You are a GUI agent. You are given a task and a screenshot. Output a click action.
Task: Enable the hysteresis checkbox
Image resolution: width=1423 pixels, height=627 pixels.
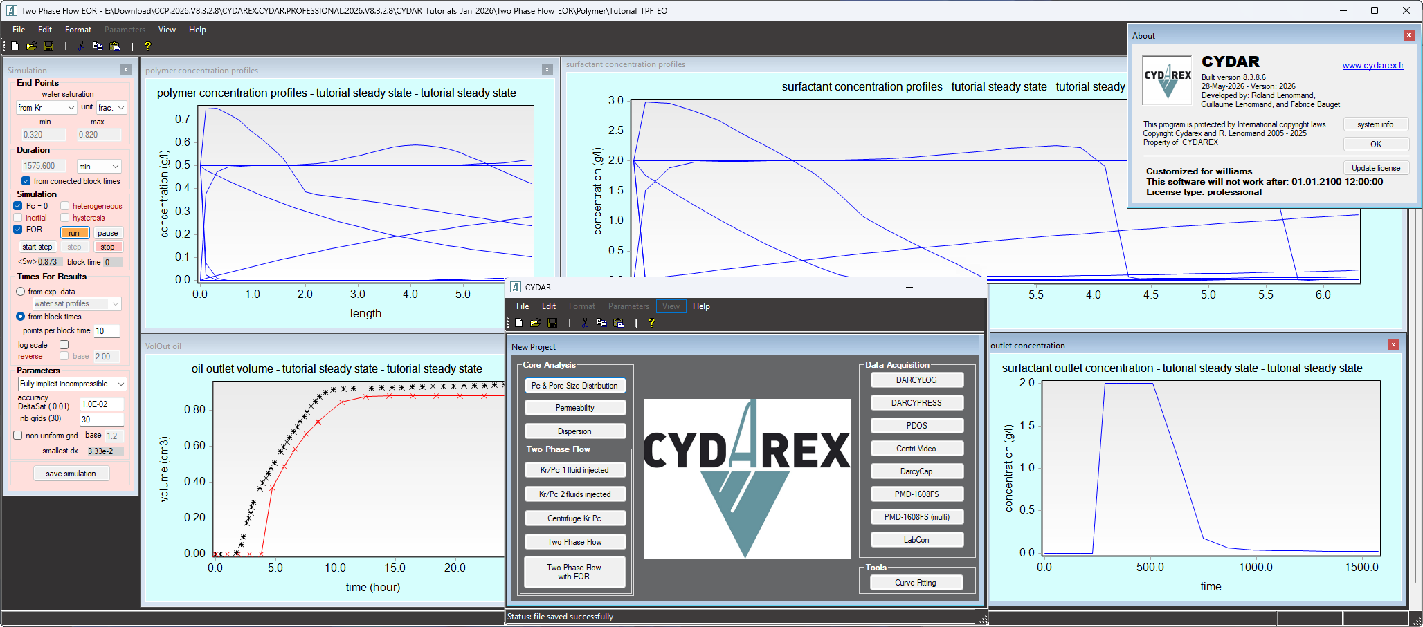(64, 218)
